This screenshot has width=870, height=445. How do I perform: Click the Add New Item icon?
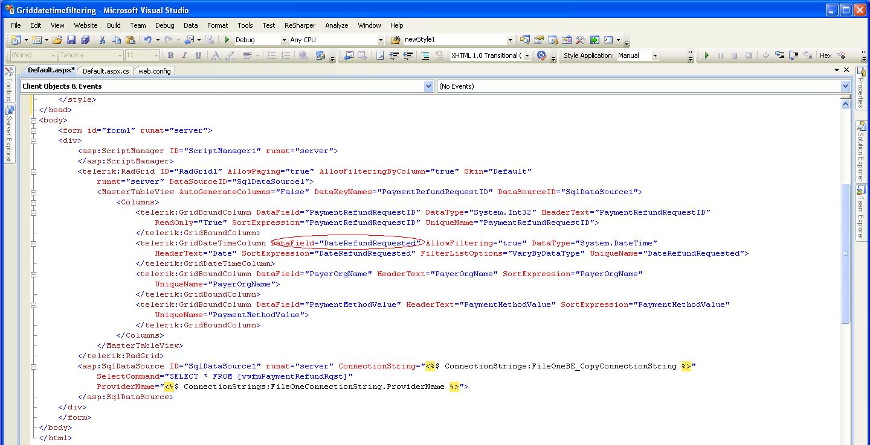(x=36, y=40)
